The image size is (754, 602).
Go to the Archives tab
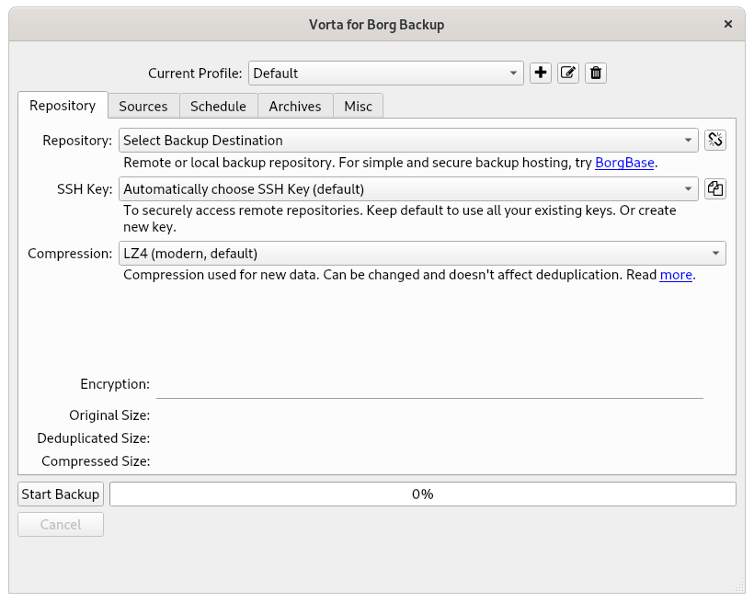(x=295, y=107)
